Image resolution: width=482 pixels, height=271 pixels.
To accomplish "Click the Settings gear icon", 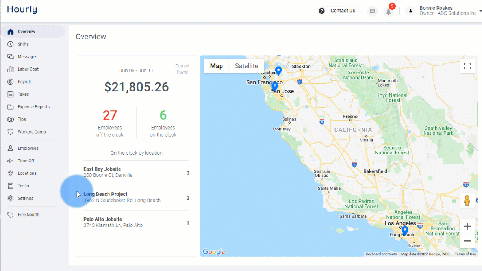I will coord(11,199).
